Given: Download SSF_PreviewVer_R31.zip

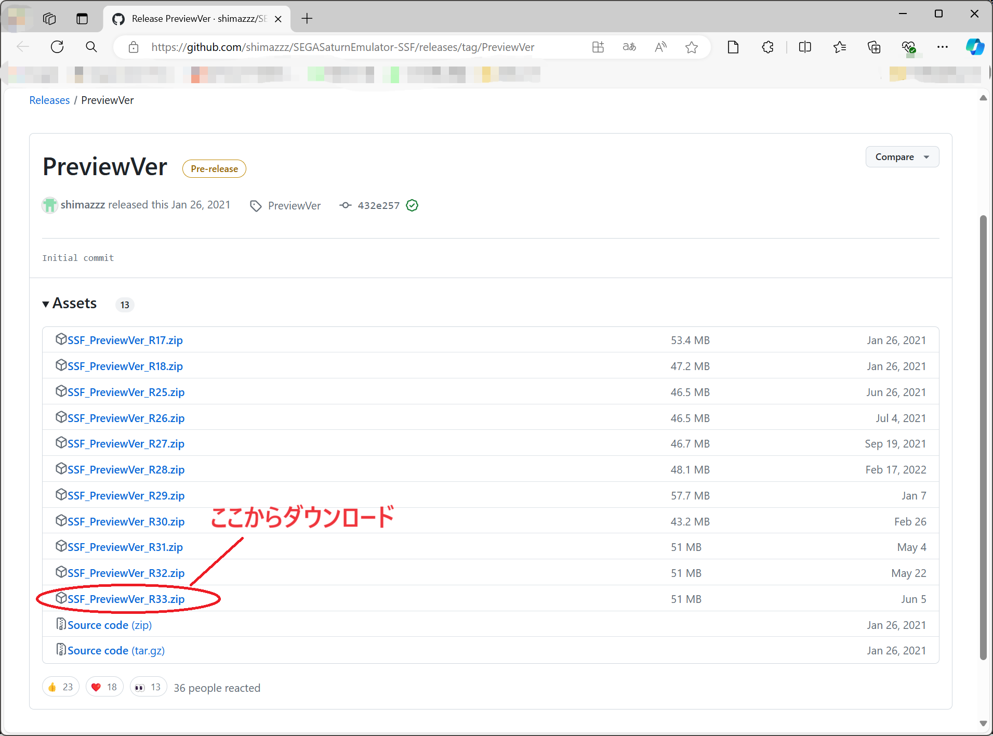Looking at the screenshot, I should 125,547.
